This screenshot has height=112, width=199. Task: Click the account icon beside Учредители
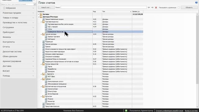coord(44,104)
